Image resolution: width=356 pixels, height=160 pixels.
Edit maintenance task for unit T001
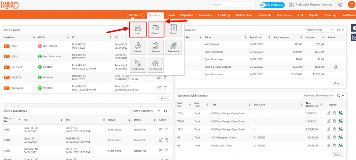[x=328, y=113]
